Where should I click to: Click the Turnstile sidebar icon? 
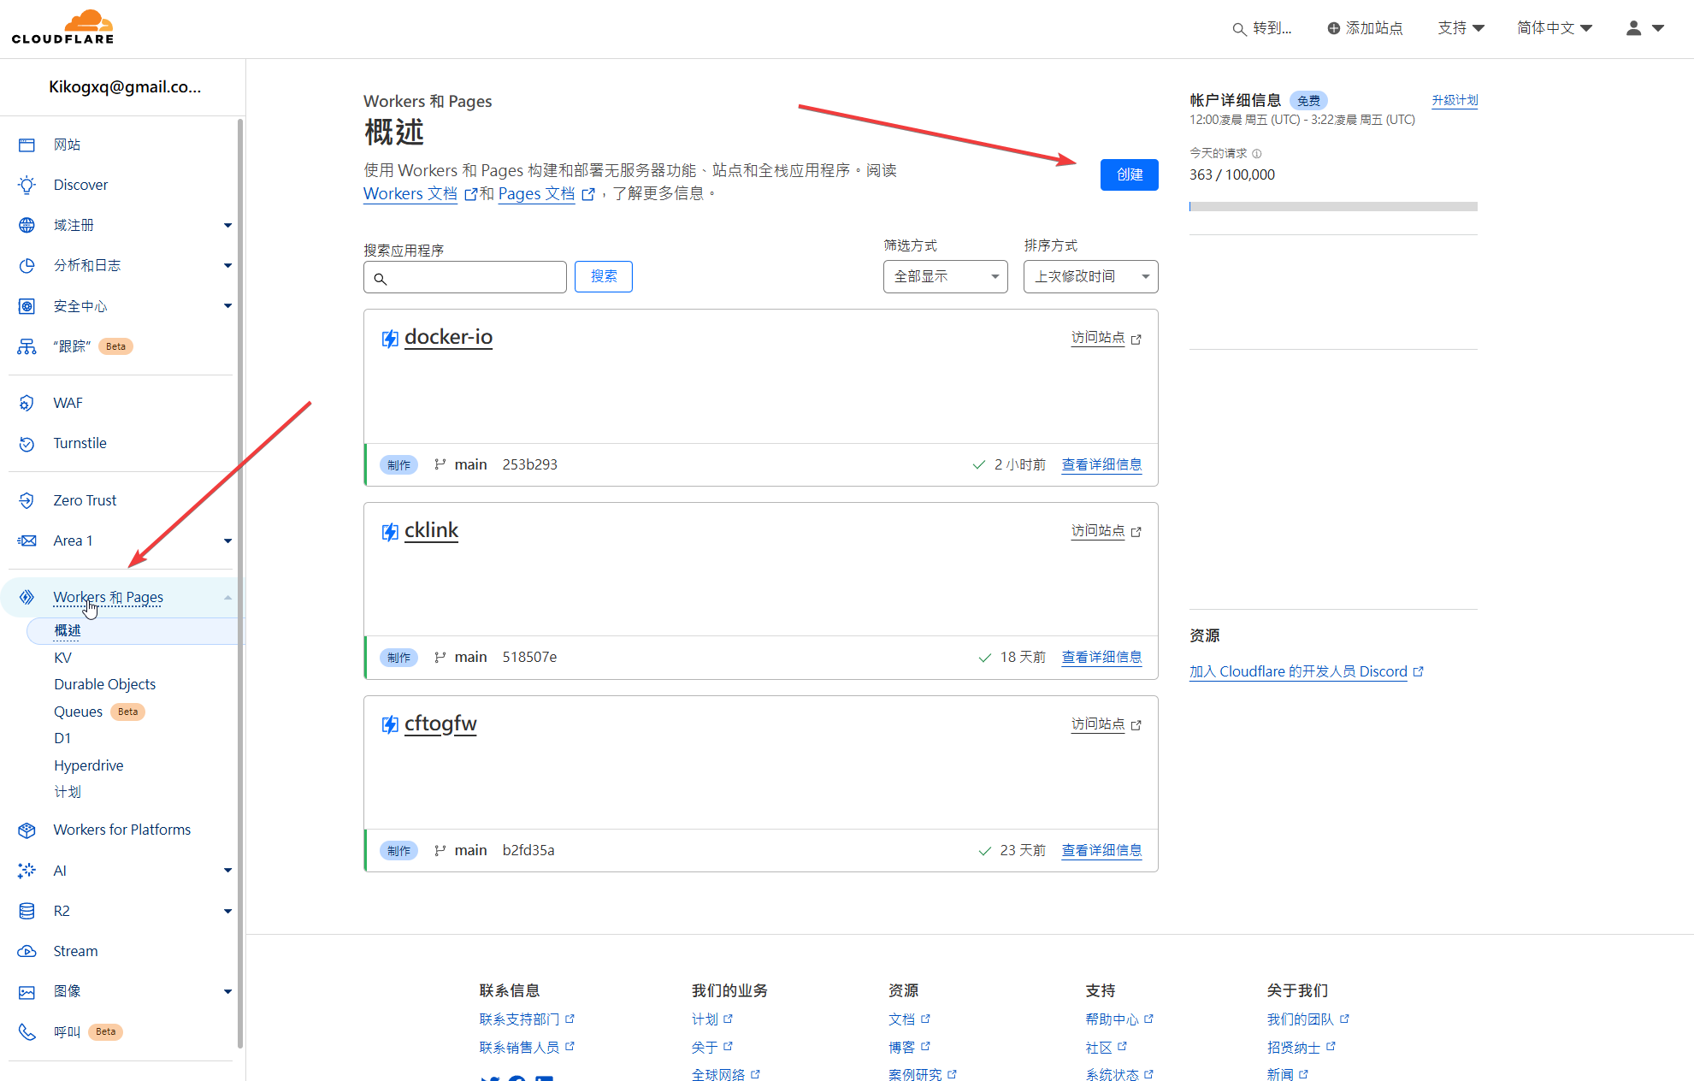tap(27, 443)
